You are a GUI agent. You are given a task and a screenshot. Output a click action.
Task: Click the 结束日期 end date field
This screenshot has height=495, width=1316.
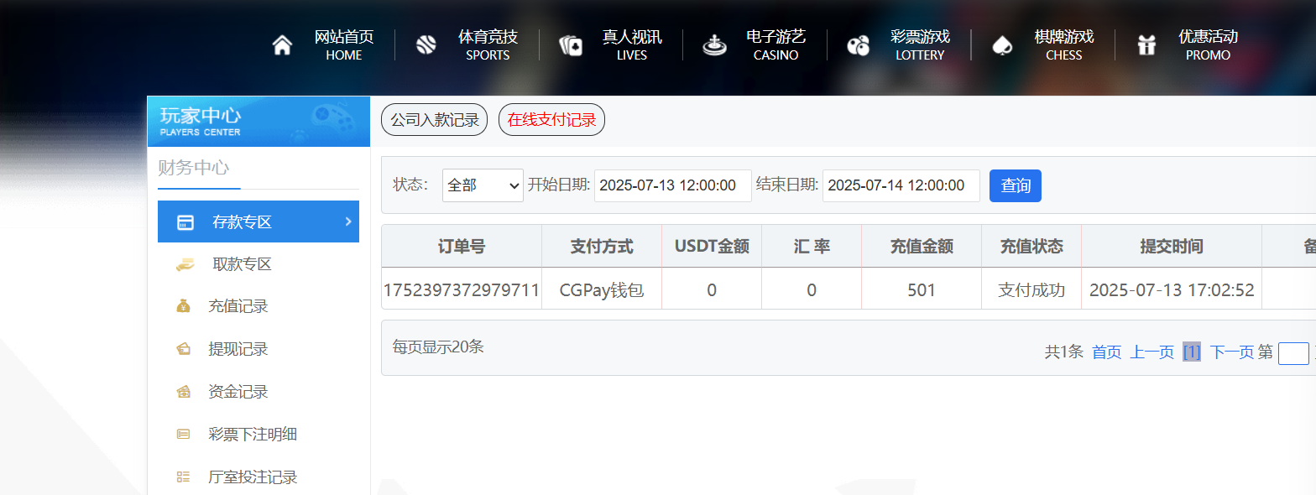click(x=901, y=185)
